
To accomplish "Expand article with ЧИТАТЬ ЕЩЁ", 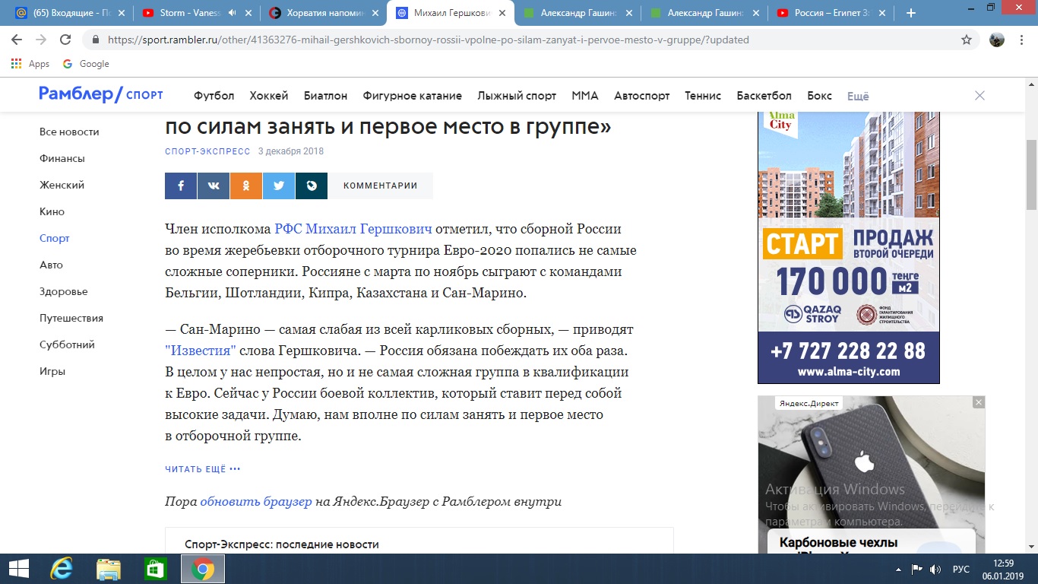I will tap(203, 469).
